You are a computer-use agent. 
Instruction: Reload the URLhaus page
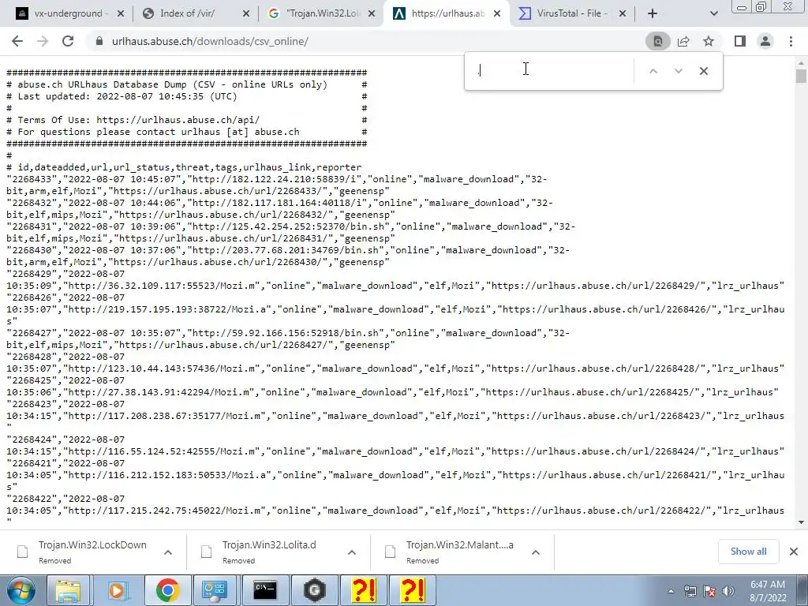[x=68, y=41]
